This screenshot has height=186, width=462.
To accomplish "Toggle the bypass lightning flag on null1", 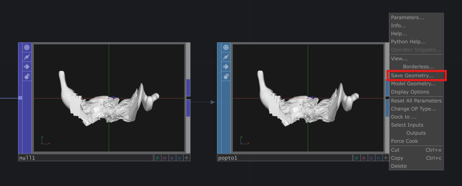I will [27, 57].
